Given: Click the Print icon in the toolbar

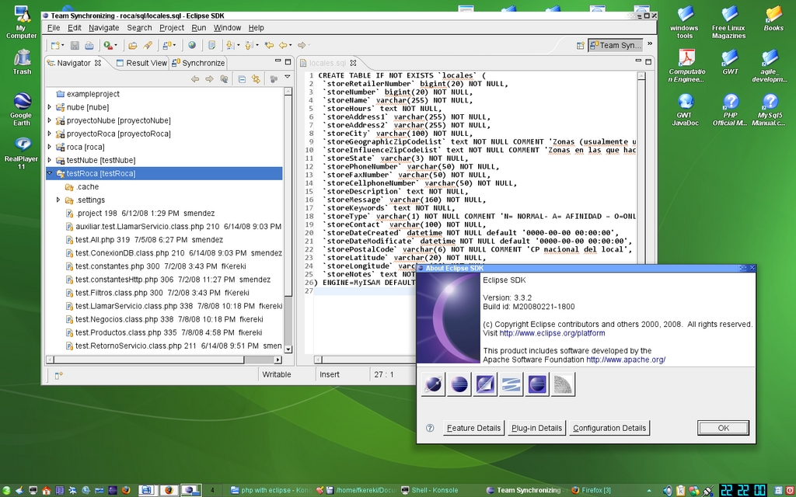Looking at the screenshot, I should coord(89,46).
